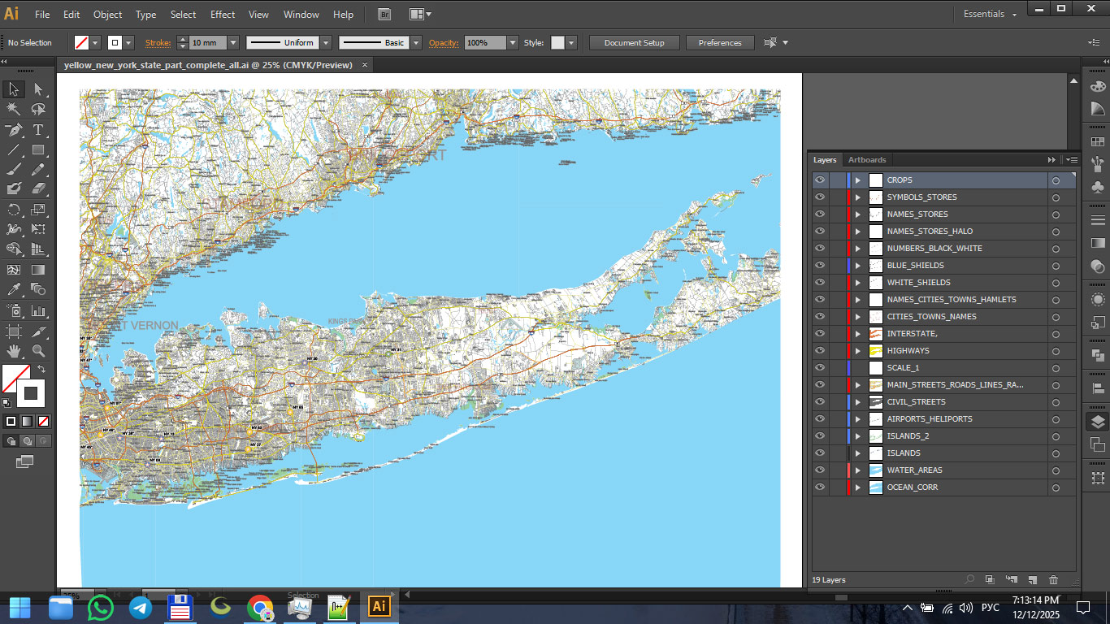Viewport: 1110px width, 624px height.
Task: Hide the SYMBOLS_STORES layer
Action: pos(820,197)
